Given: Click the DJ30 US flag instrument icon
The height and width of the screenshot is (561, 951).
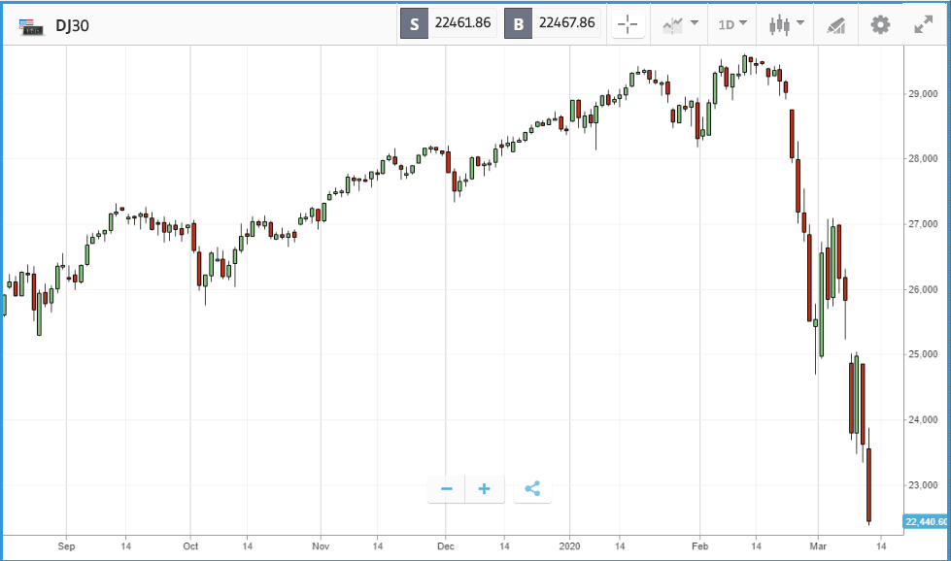Looking at the screenshot, I should tap(31, 26).
